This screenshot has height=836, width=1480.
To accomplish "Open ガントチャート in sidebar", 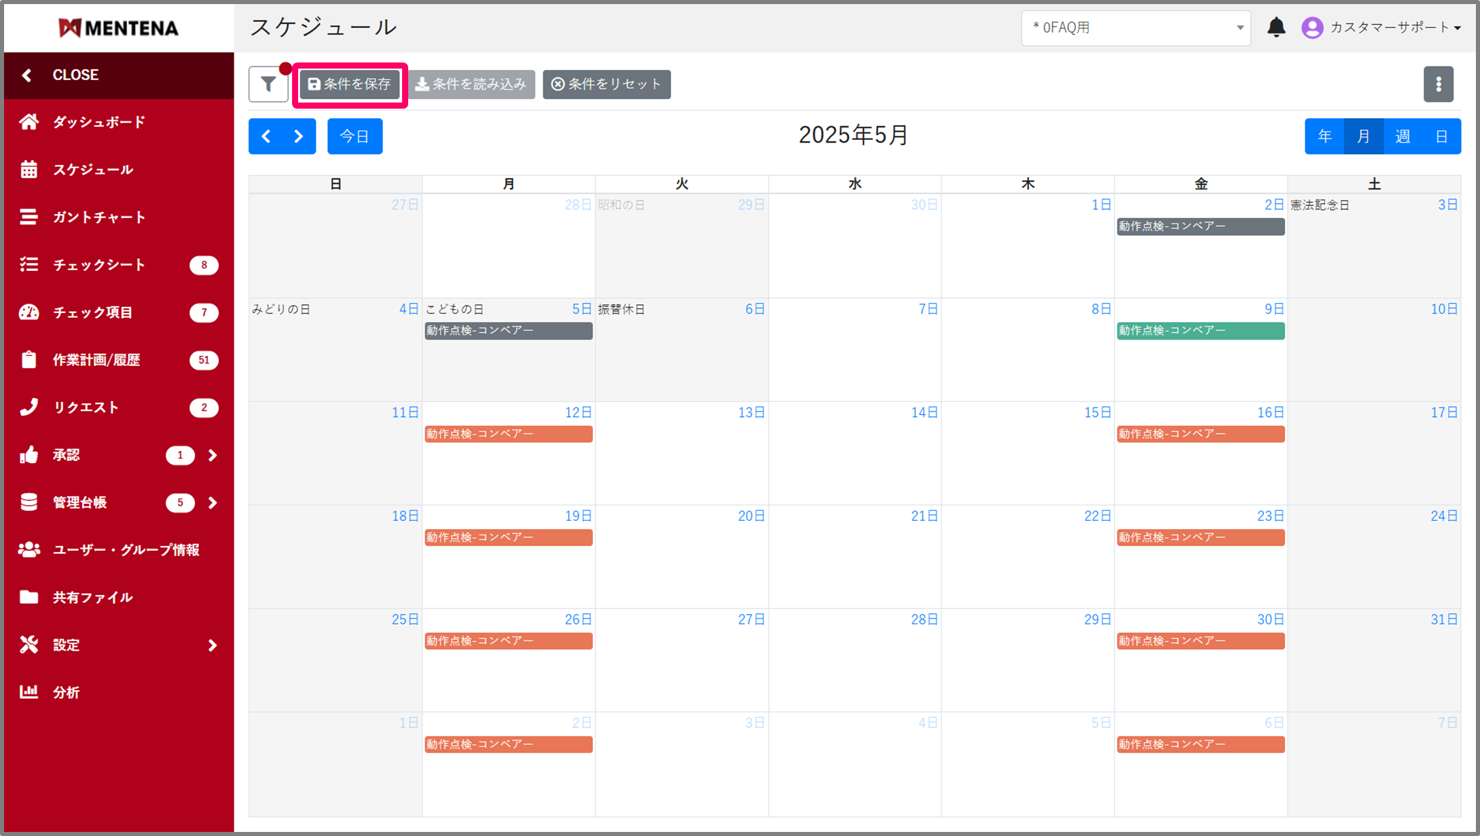I will point(99,217).
